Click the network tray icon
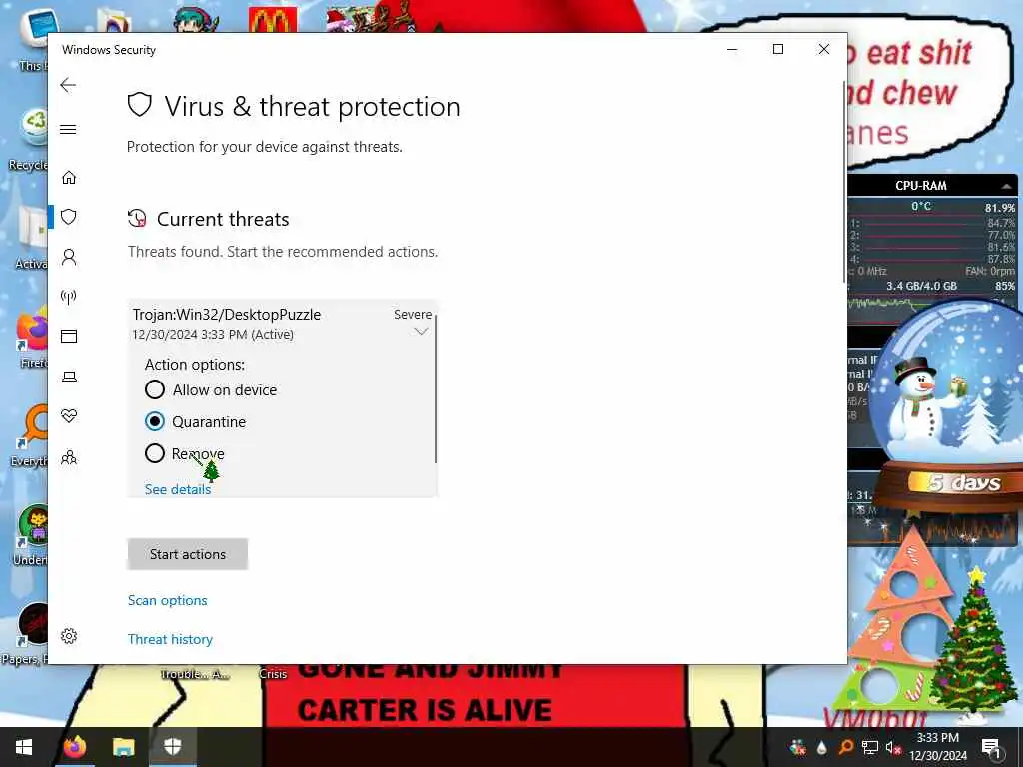 point(870,747)
